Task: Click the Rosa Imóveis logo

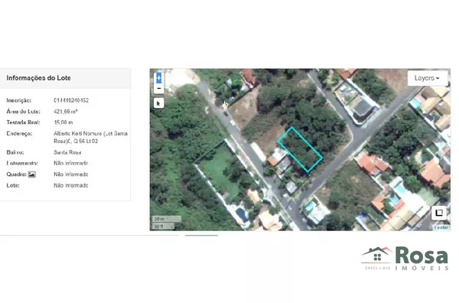Action: tap(405, 258)
